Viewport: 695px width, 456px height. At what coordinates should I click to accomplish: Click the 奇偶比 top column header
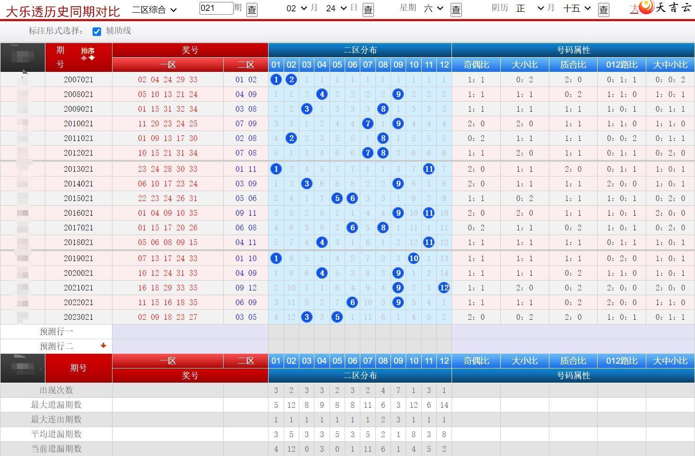point(476,65)
